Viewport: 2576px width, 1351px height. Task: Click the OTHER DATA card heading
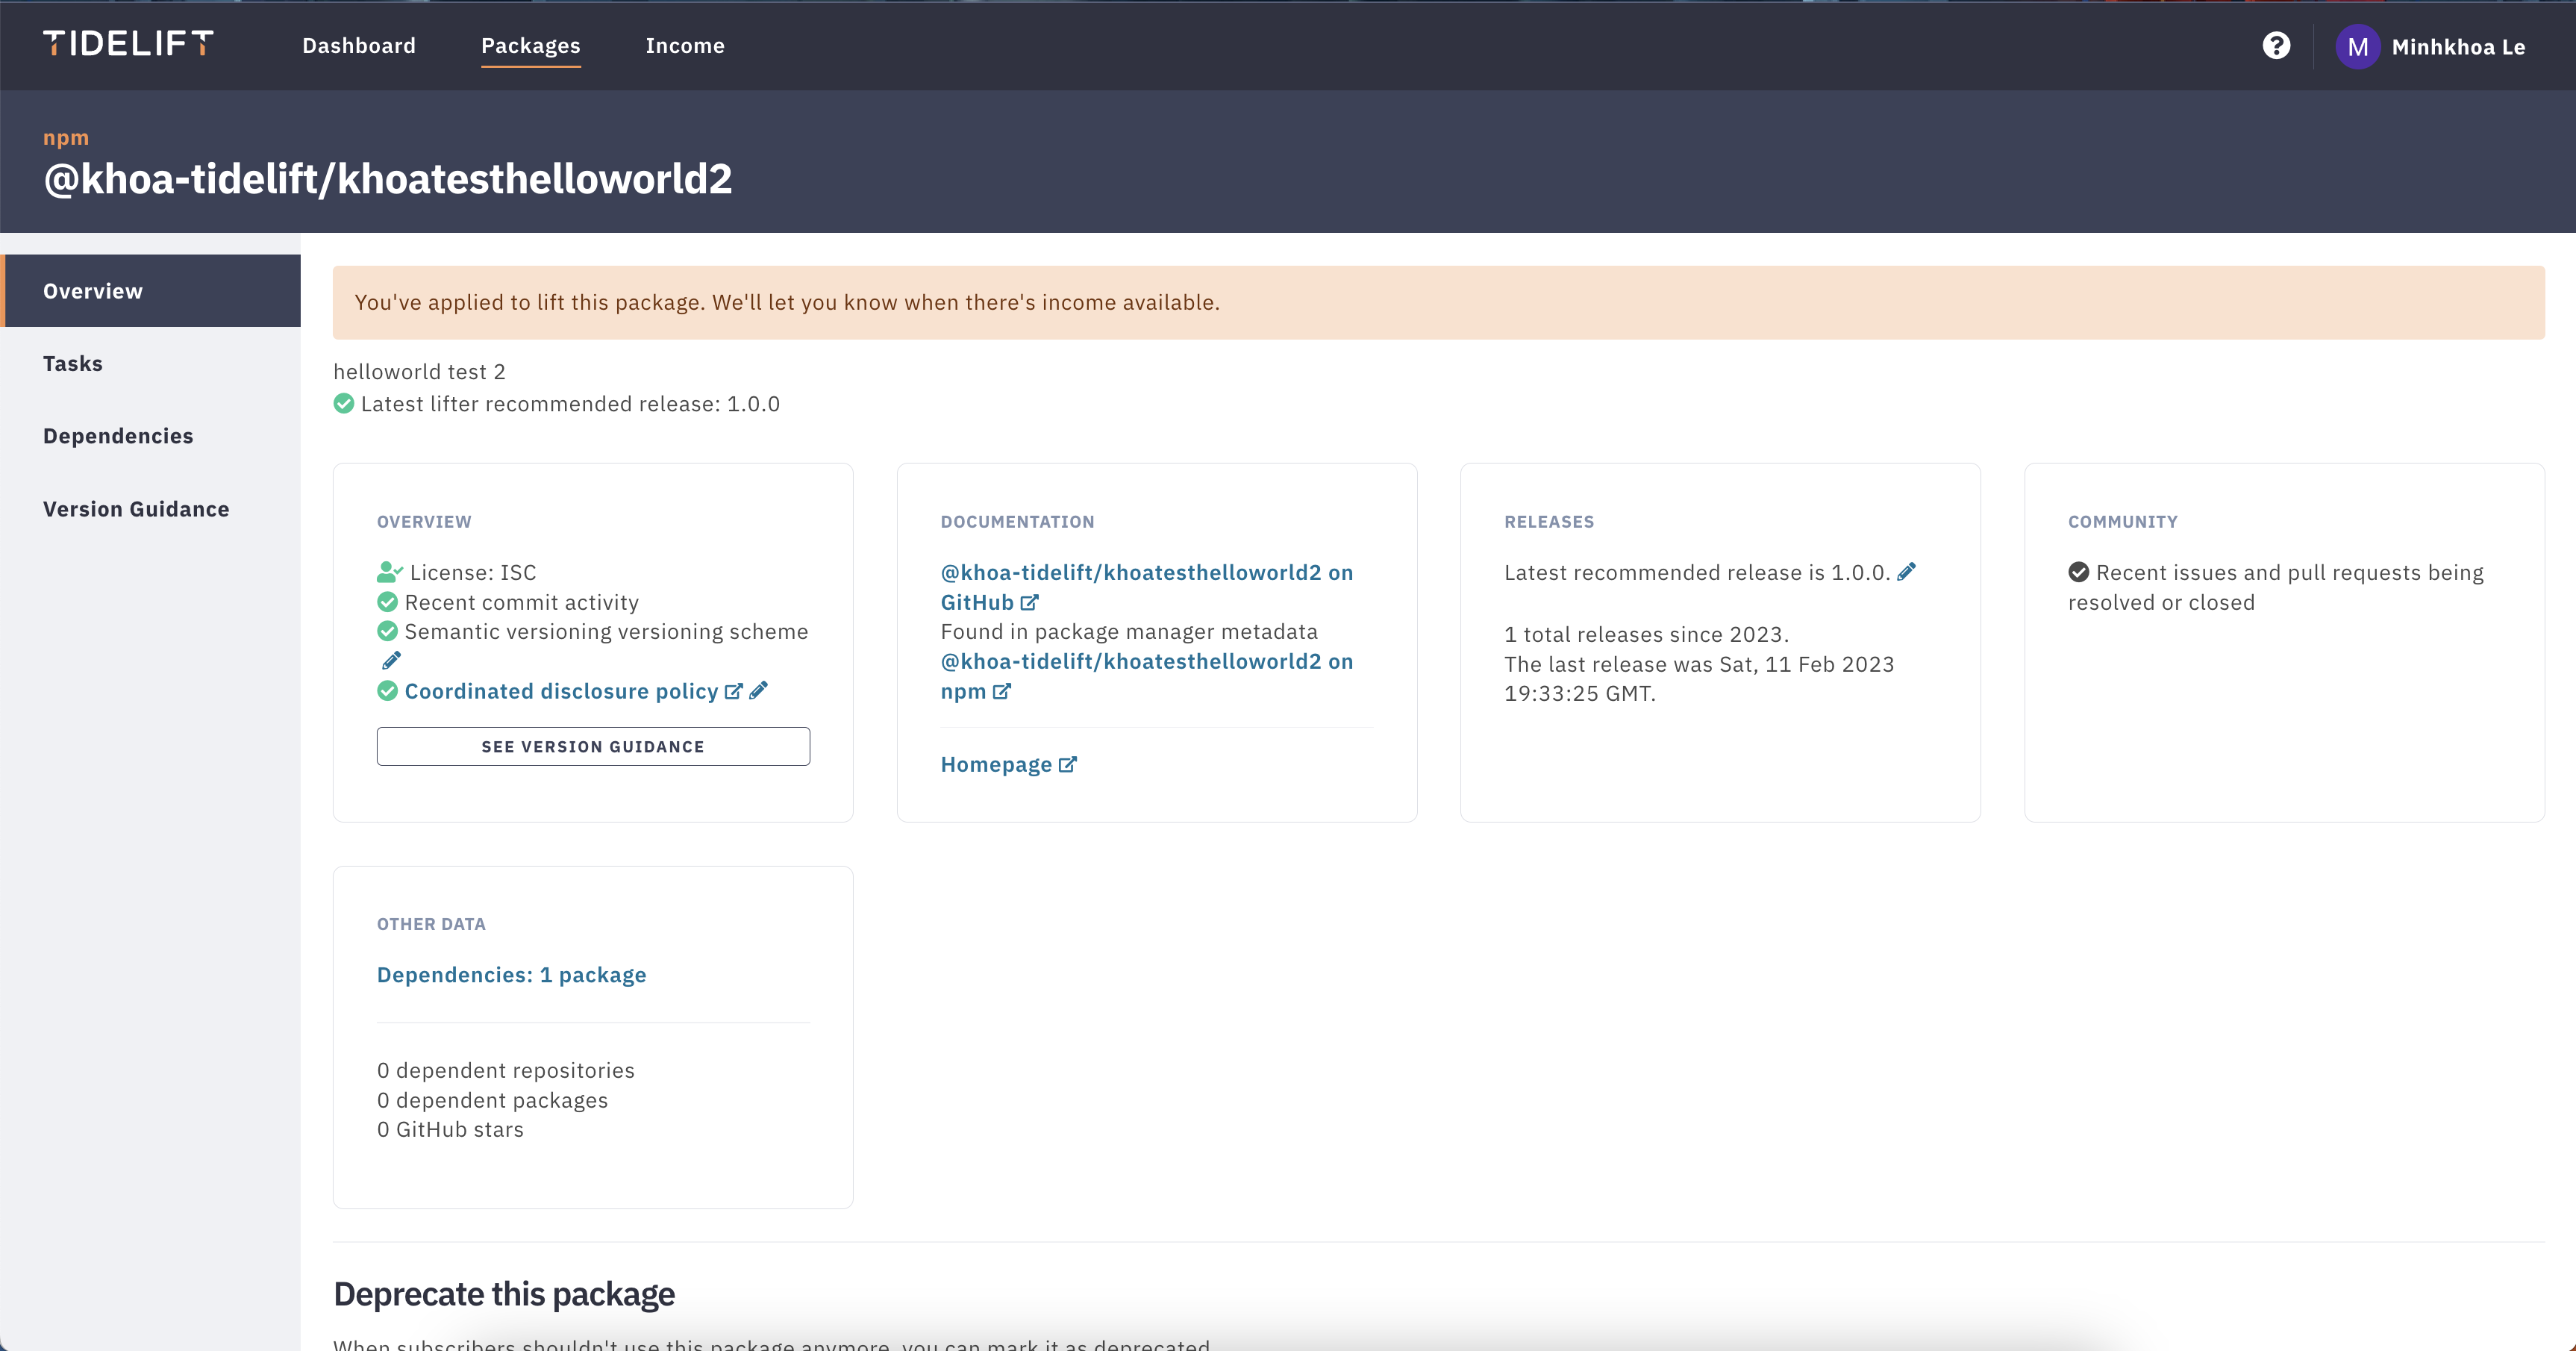coord(431,925)
